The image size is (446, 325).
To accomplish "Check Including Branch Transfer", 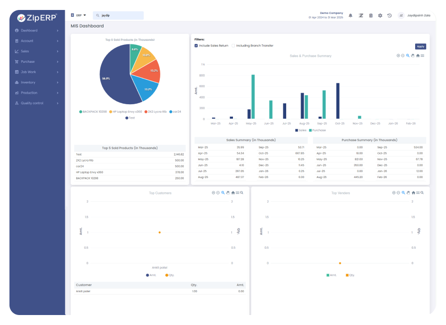I will (x=233, y=46).
